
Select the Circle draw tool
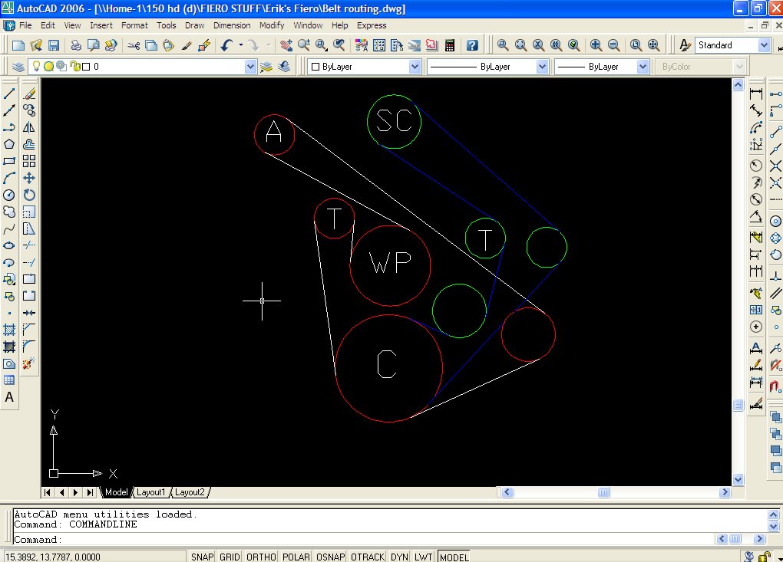[x=9, y=195]
